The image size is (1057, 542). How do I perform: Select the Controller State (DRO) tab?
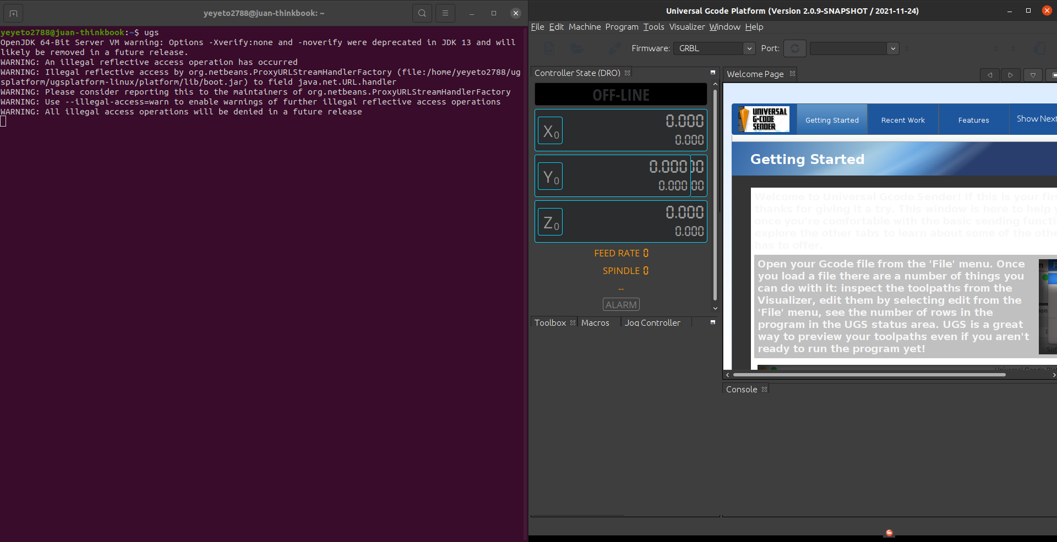[577, 73]
